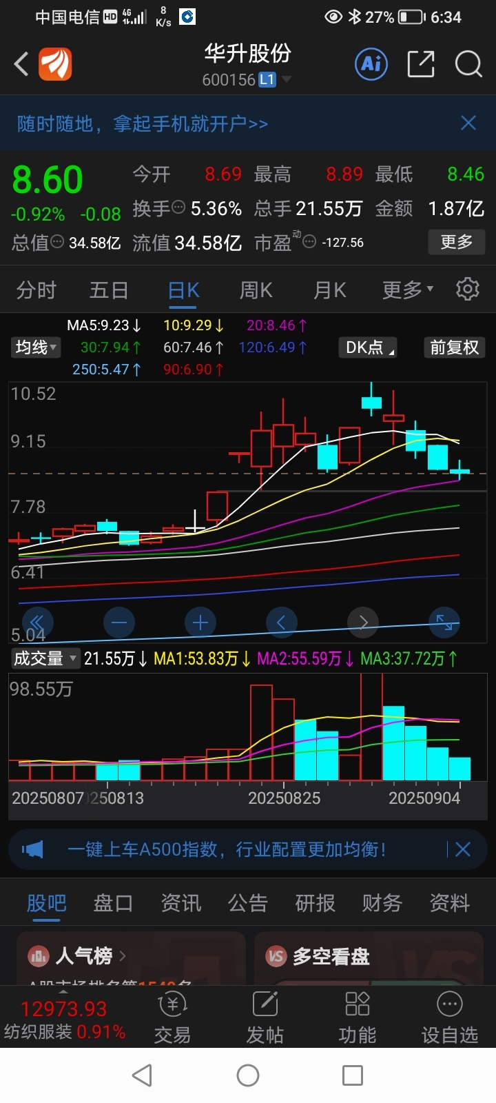Viewport: 496px width, 1103px height.
Task: Tap the MA5:9.23 moving average value
Action: pyautogui.click(x=104, y=325)
